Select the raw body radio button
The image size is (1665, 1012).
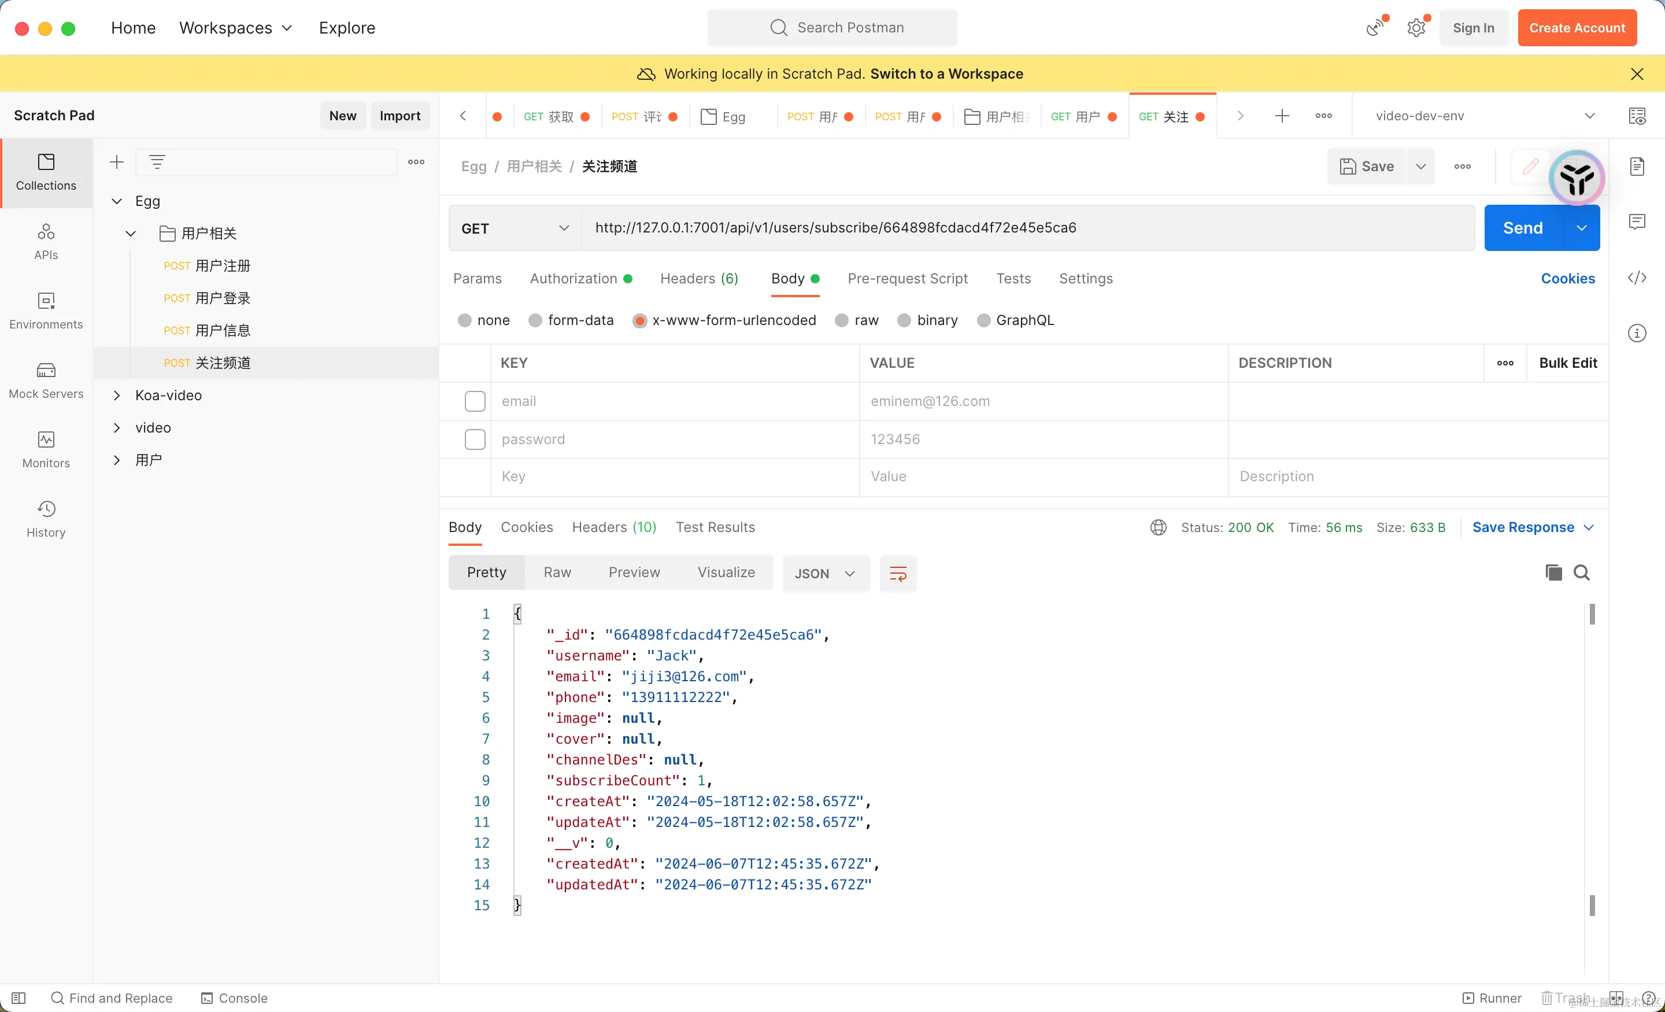pyautogui.click(x=841, y=320)
